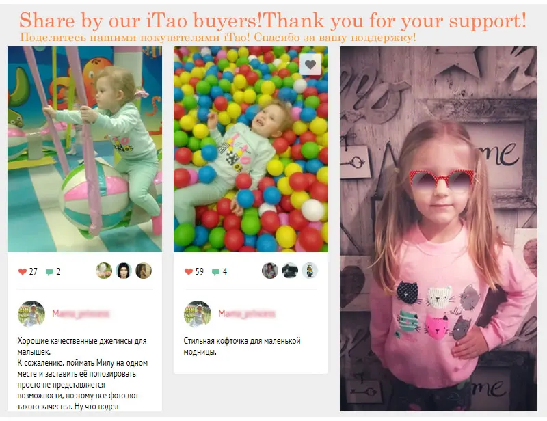
Task: Like the ball pit post with 59 hearts
Action: pos(189,272)
